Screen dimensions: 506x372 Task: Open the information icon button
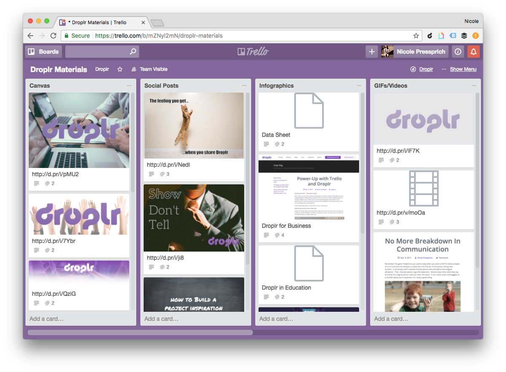point(458,52)
